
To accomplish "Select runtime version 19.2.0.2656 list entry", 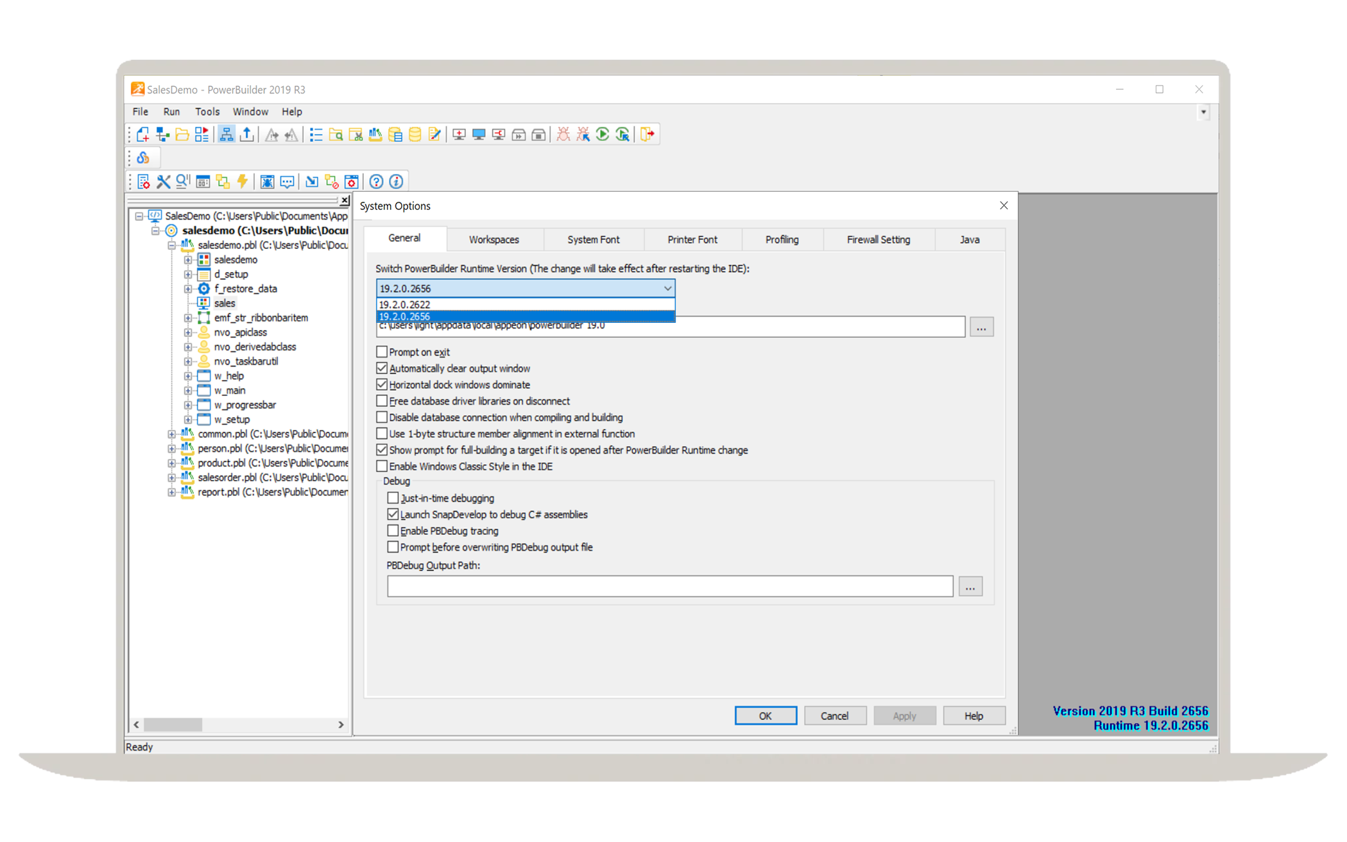I will click(526, 316).
